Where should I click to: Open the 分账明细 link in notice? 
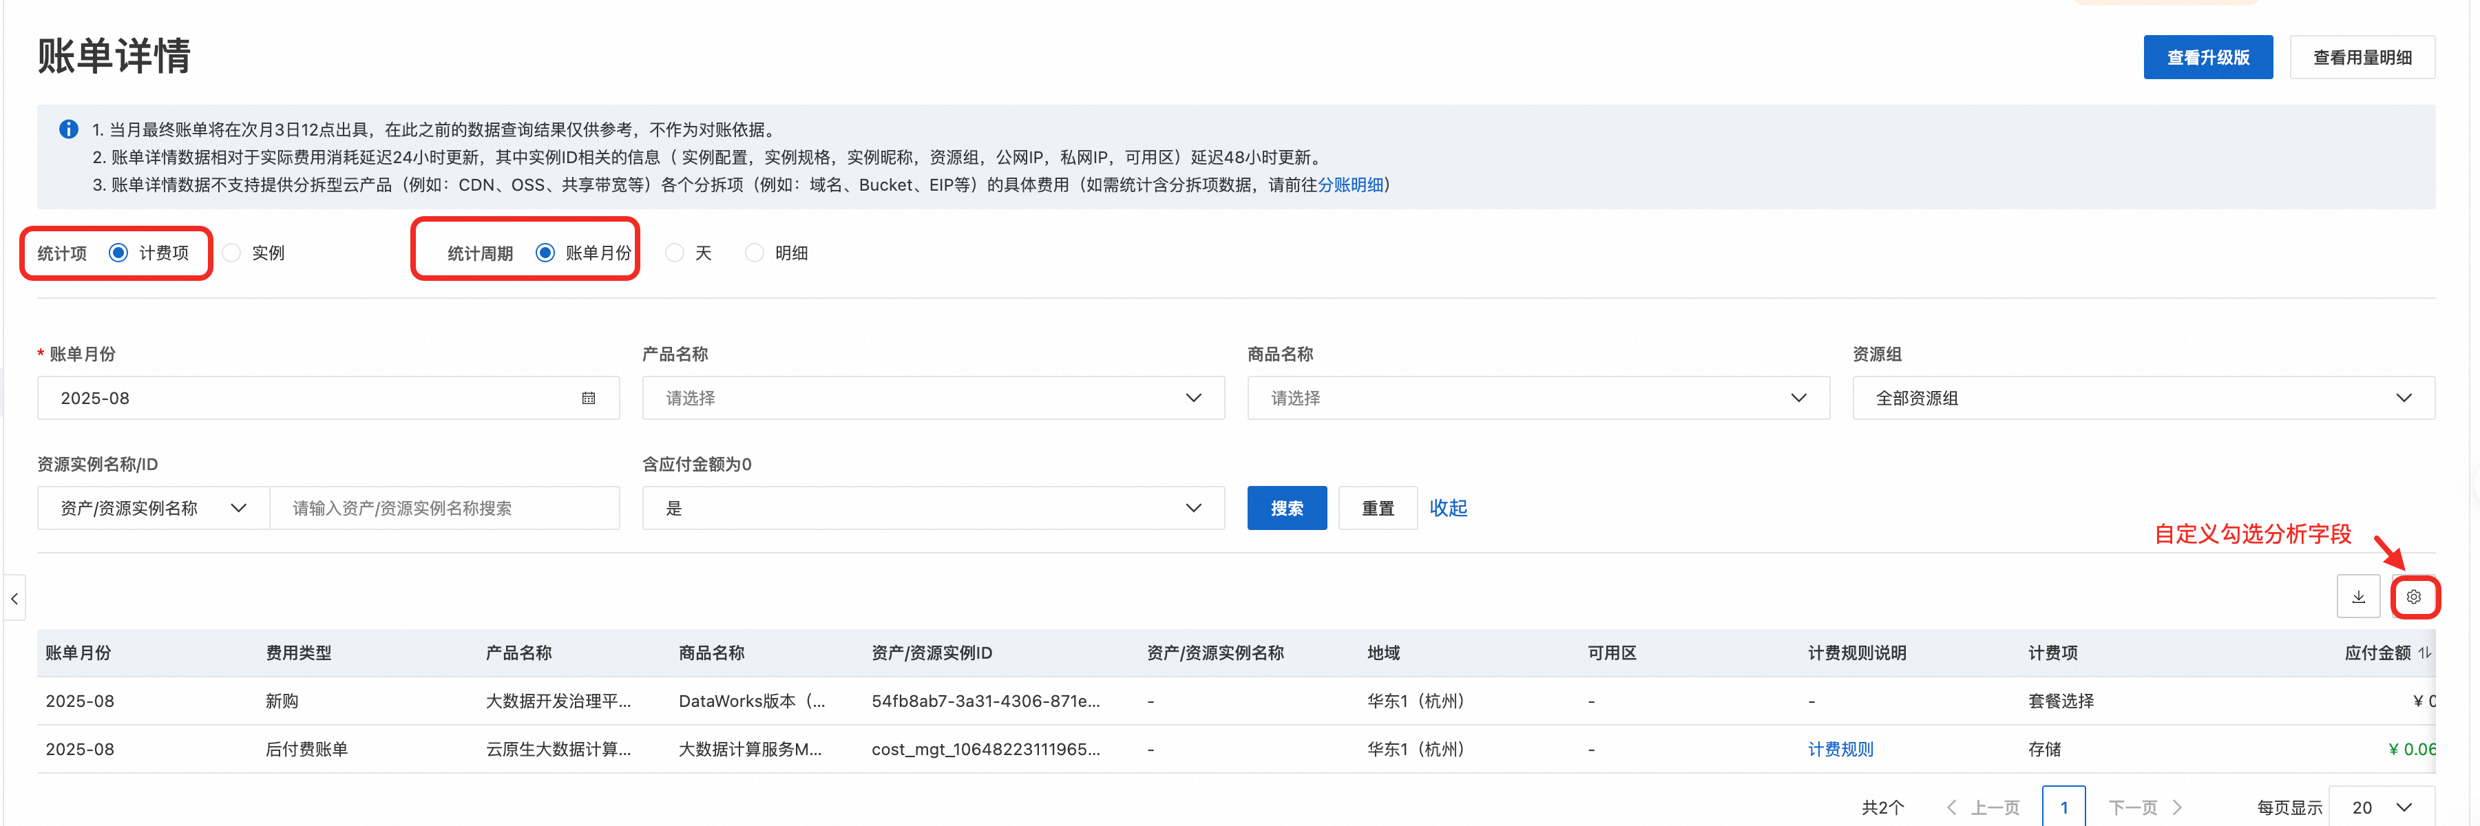click(1349, 185)
